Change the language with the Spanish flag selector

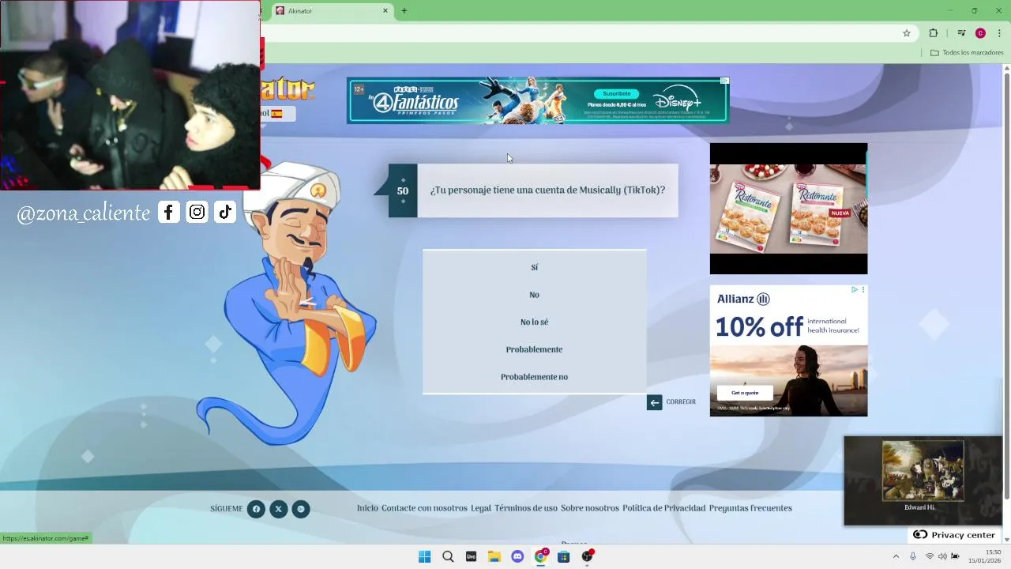[276, 114]
